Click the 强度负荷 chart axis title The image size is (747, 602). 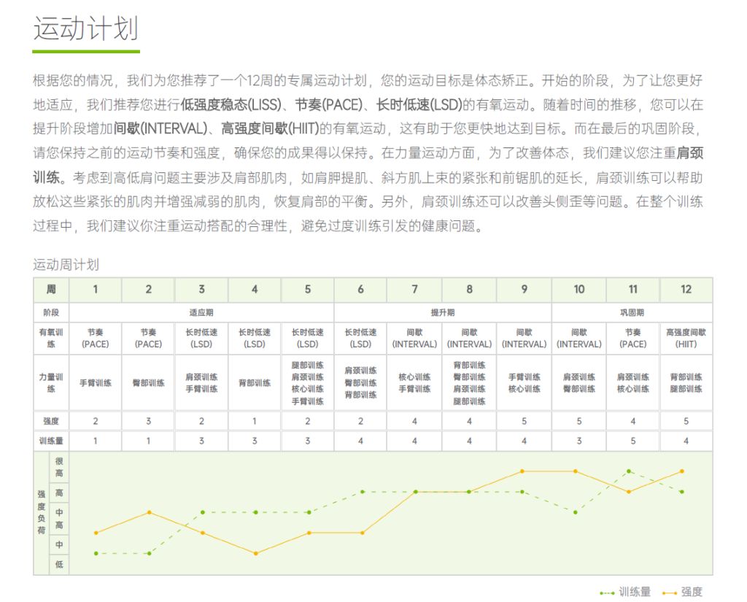[x=42, y=512]
